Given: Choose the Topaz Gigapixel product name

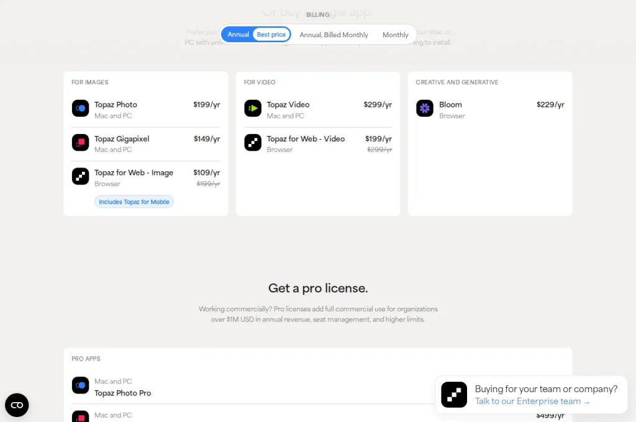Looking at the screenshot, I should [x=122, y=138].
